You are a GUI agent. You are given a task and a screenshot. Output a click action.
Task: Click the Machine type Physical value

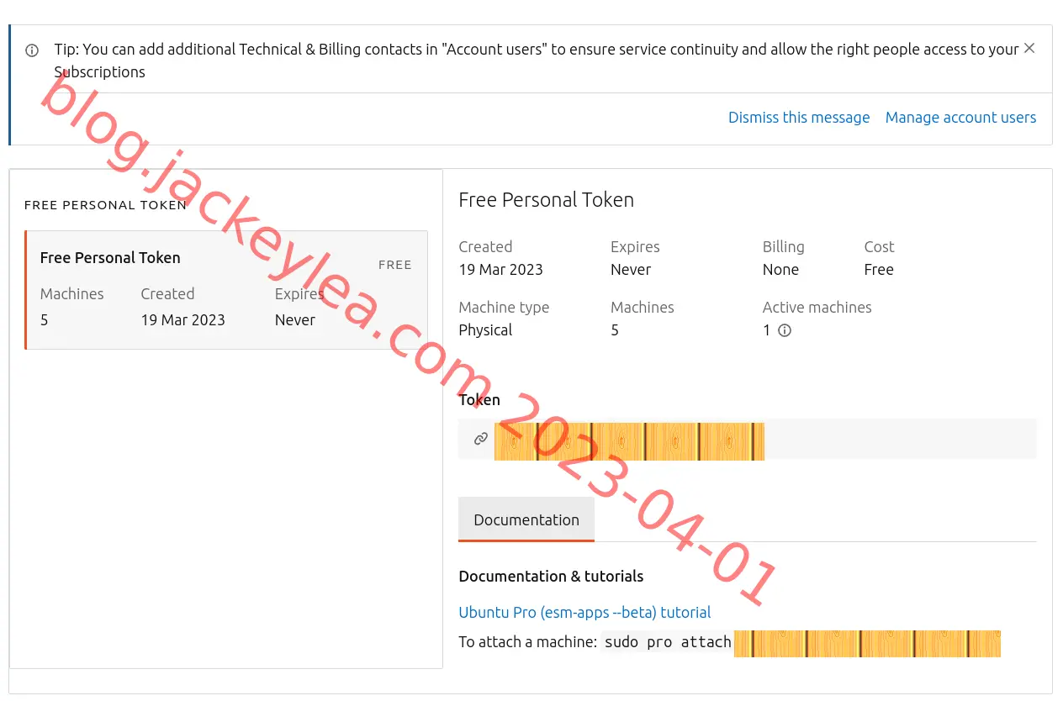[x=485, y=330]
